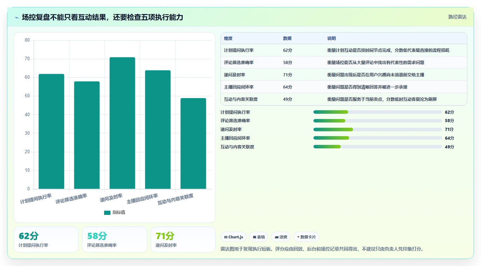Click the 互动与内容关联度 bar in chart
Screen dimensions: 481x266
coord(193,143)
